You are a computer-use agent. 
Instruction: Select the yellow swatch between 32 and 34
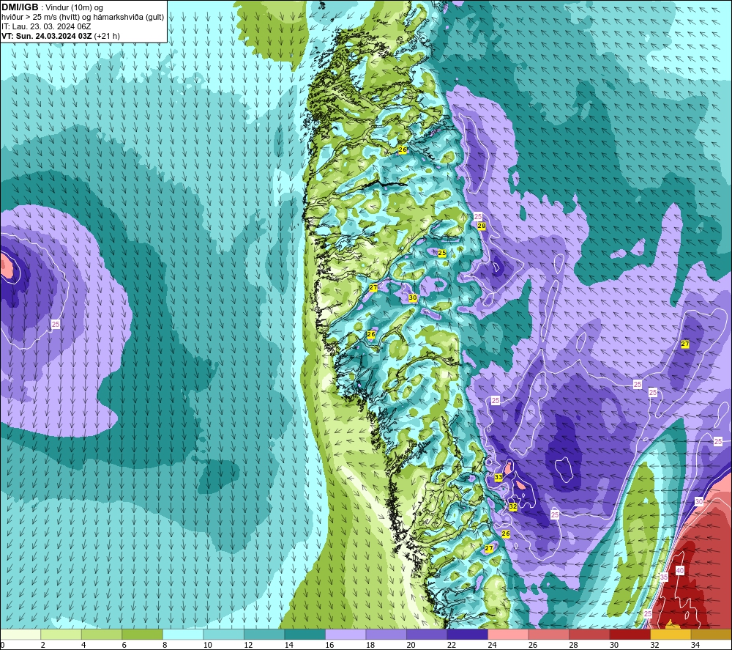point(671,634)
